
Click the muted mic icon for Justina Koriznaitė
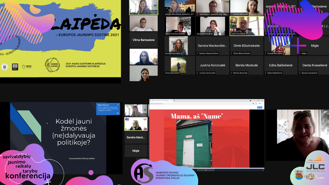[x=197, y=73]
